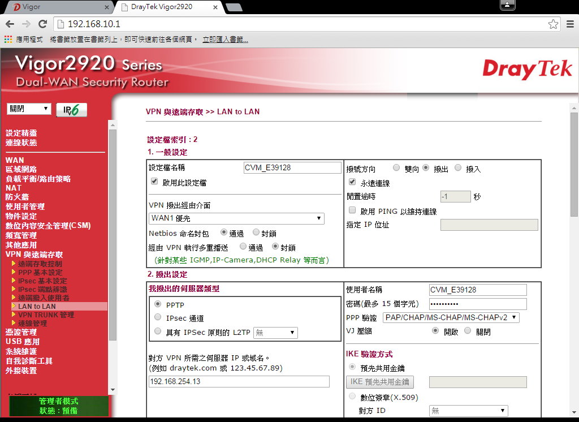The image size is (579, 422).
Task: Open VPN TRUNK 管理 submenu item
Action: coord(46,315)
